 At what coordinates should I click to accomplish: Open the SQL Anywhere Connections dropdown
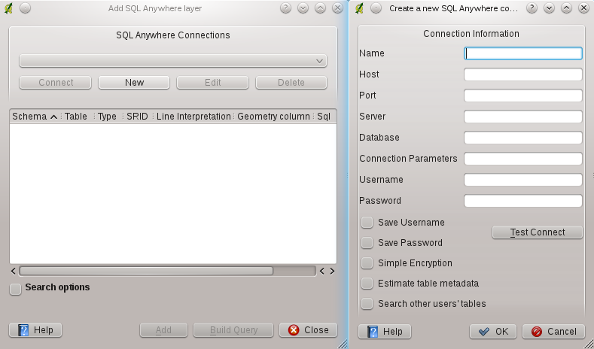[x=172, y=61]
